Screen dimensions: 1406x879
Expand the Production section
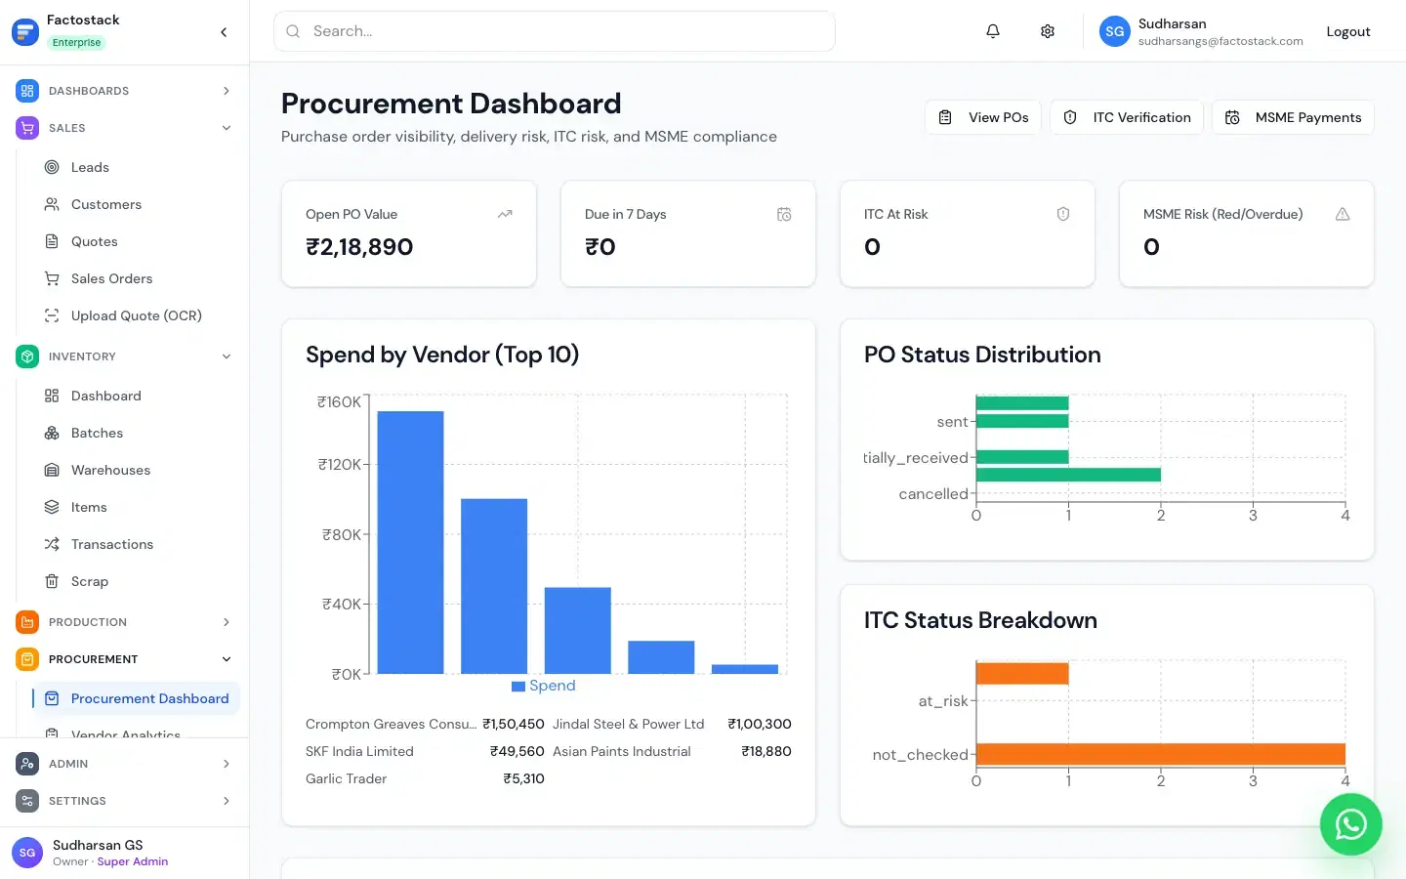point(227,622)
